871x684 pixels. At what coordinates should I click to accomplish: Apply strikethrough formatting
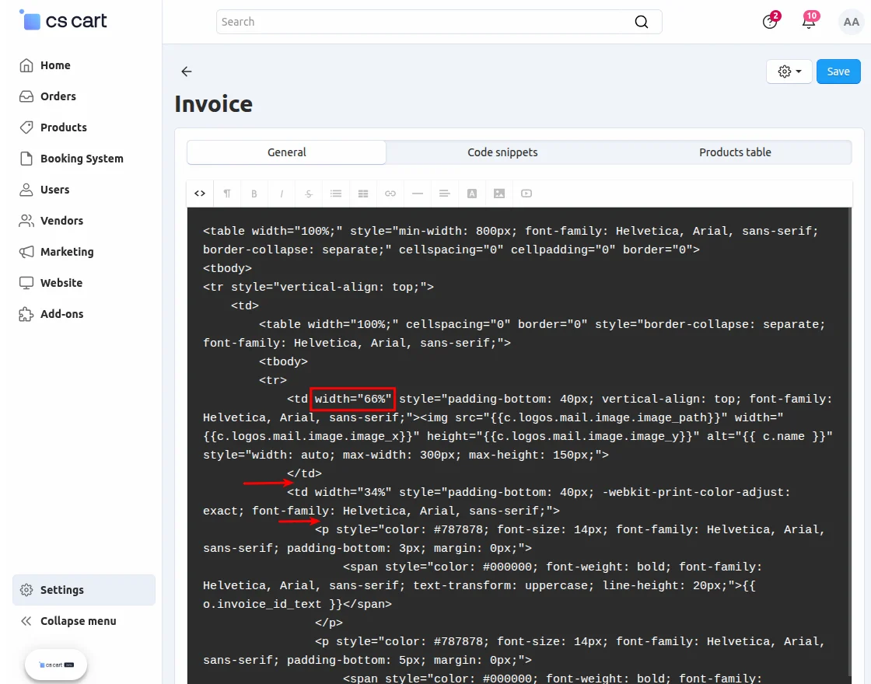(309, 194)
